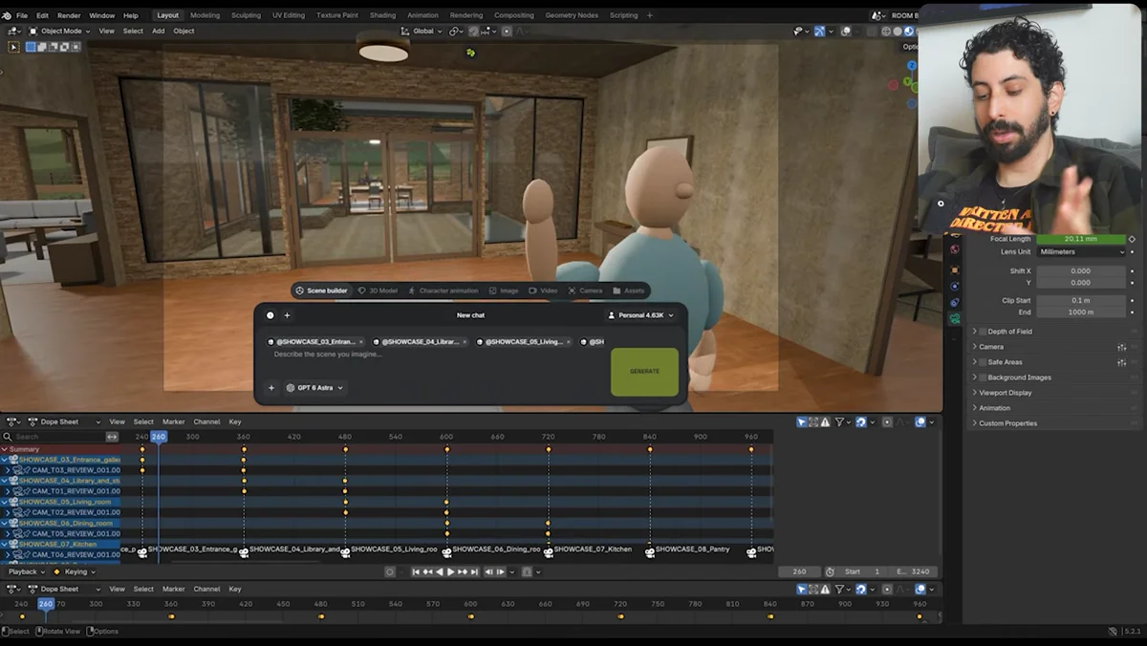This screenshot has height=646, width=1147.
Task: Click the GENERATE button
Action: point(644,372)
